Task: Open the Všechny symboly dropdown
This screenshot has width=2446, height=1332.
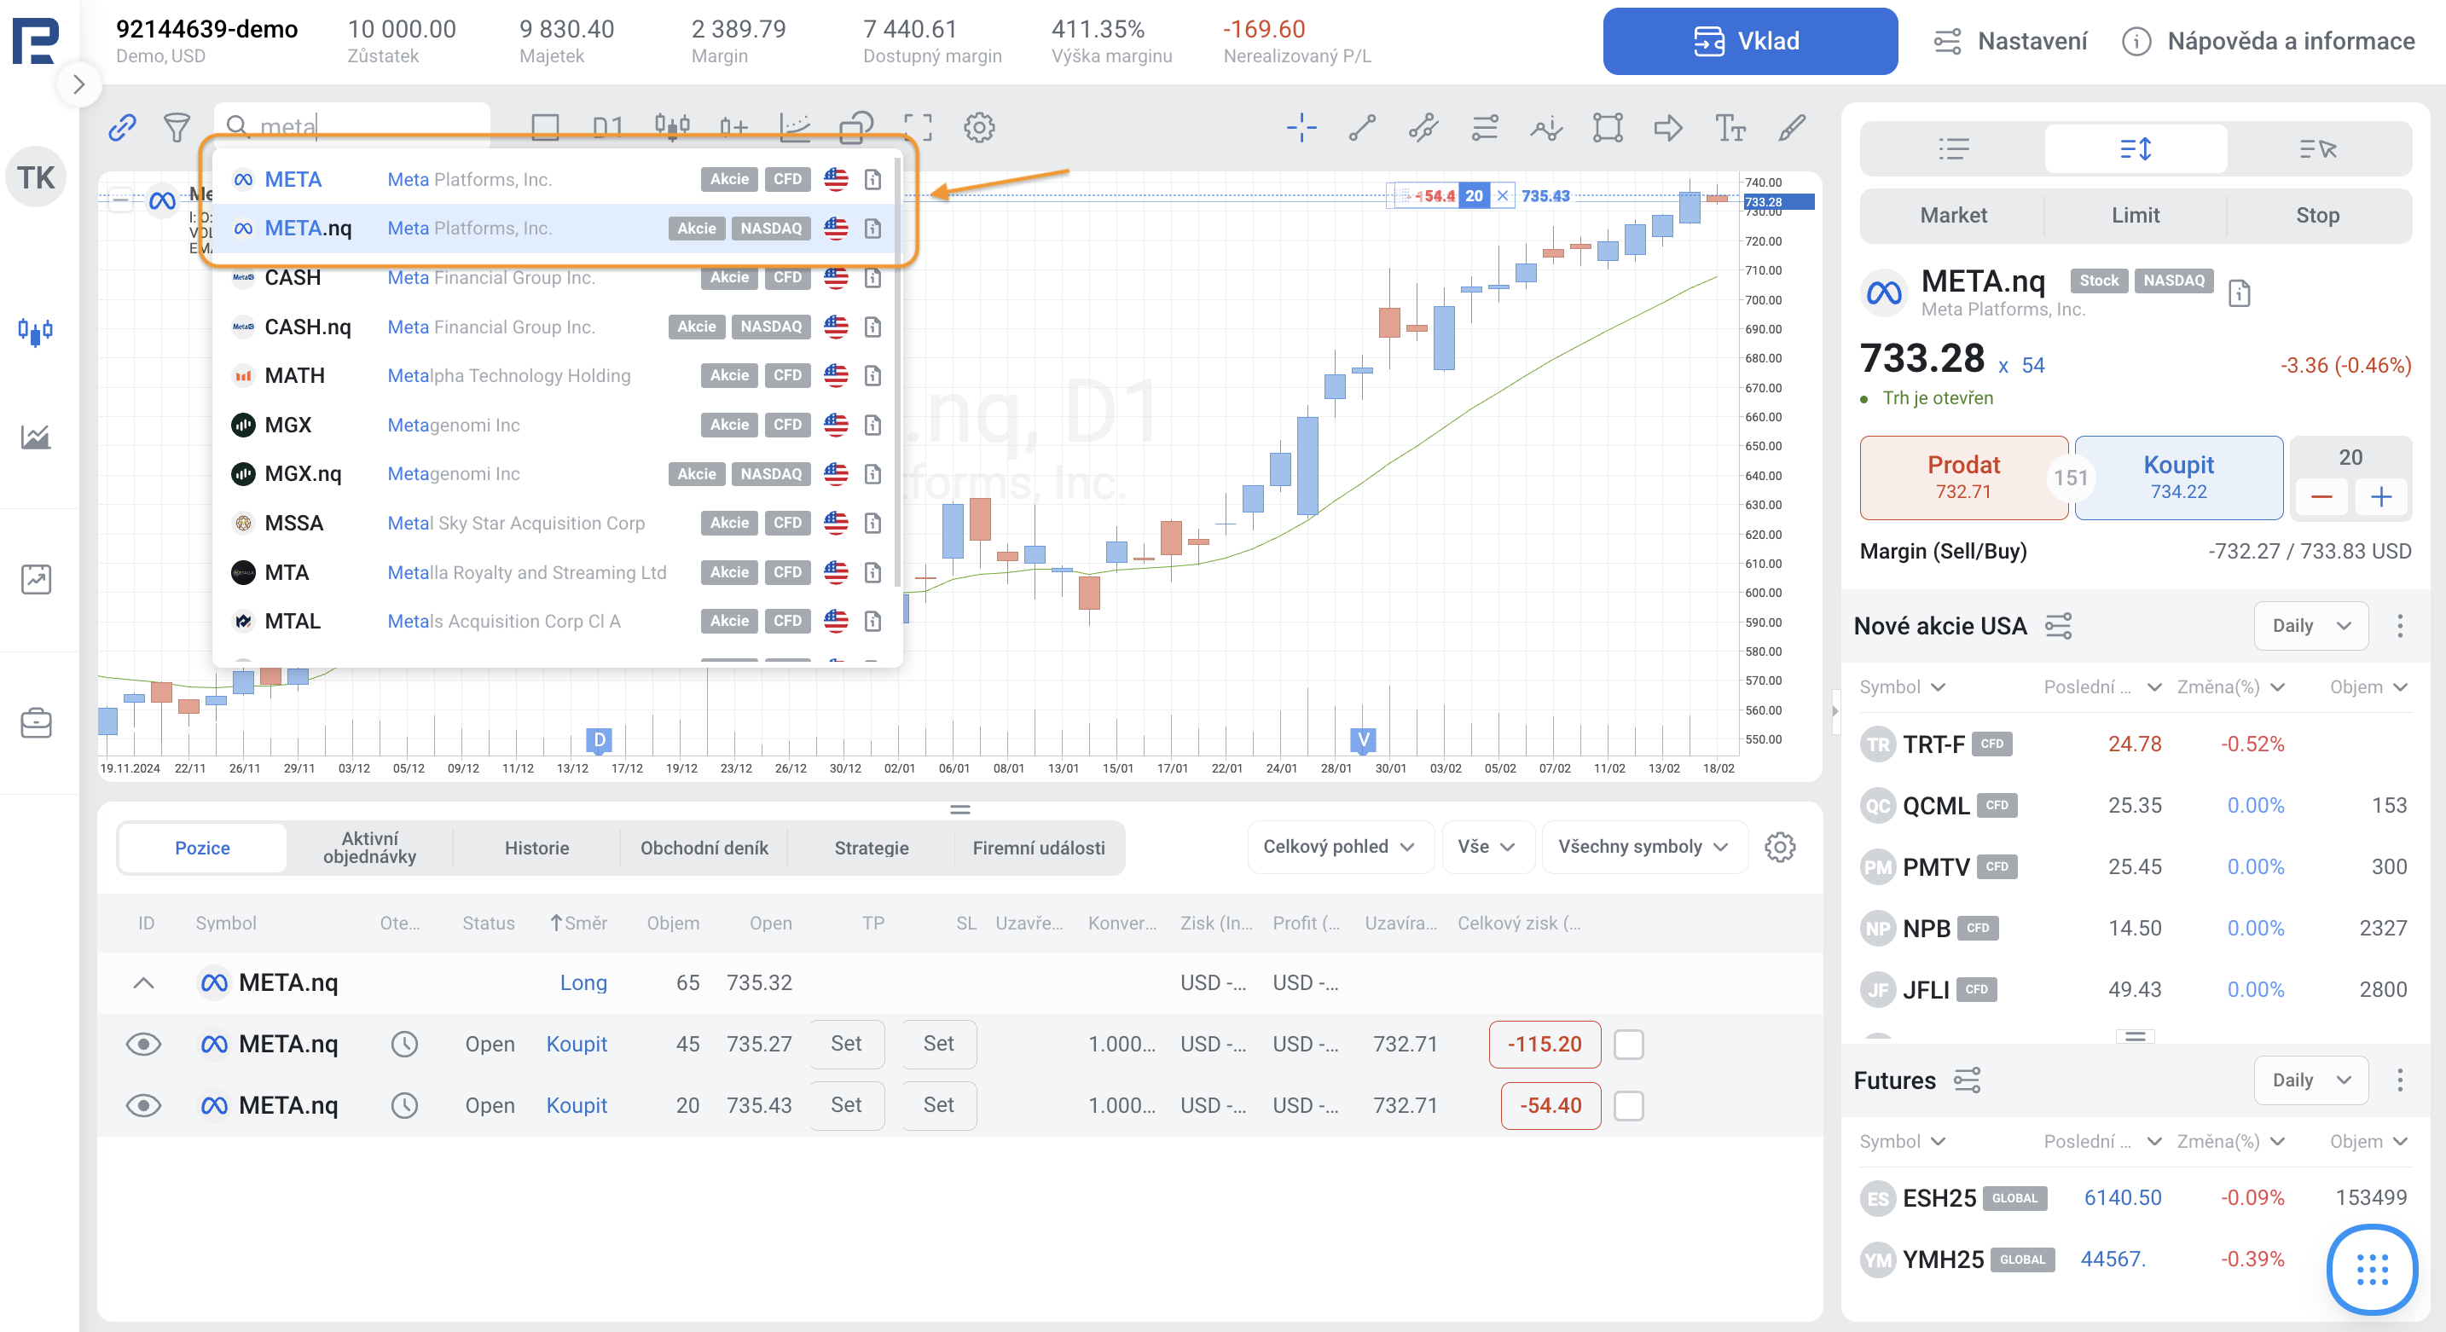Action: pyautogui.click(x=1643, y=847)
